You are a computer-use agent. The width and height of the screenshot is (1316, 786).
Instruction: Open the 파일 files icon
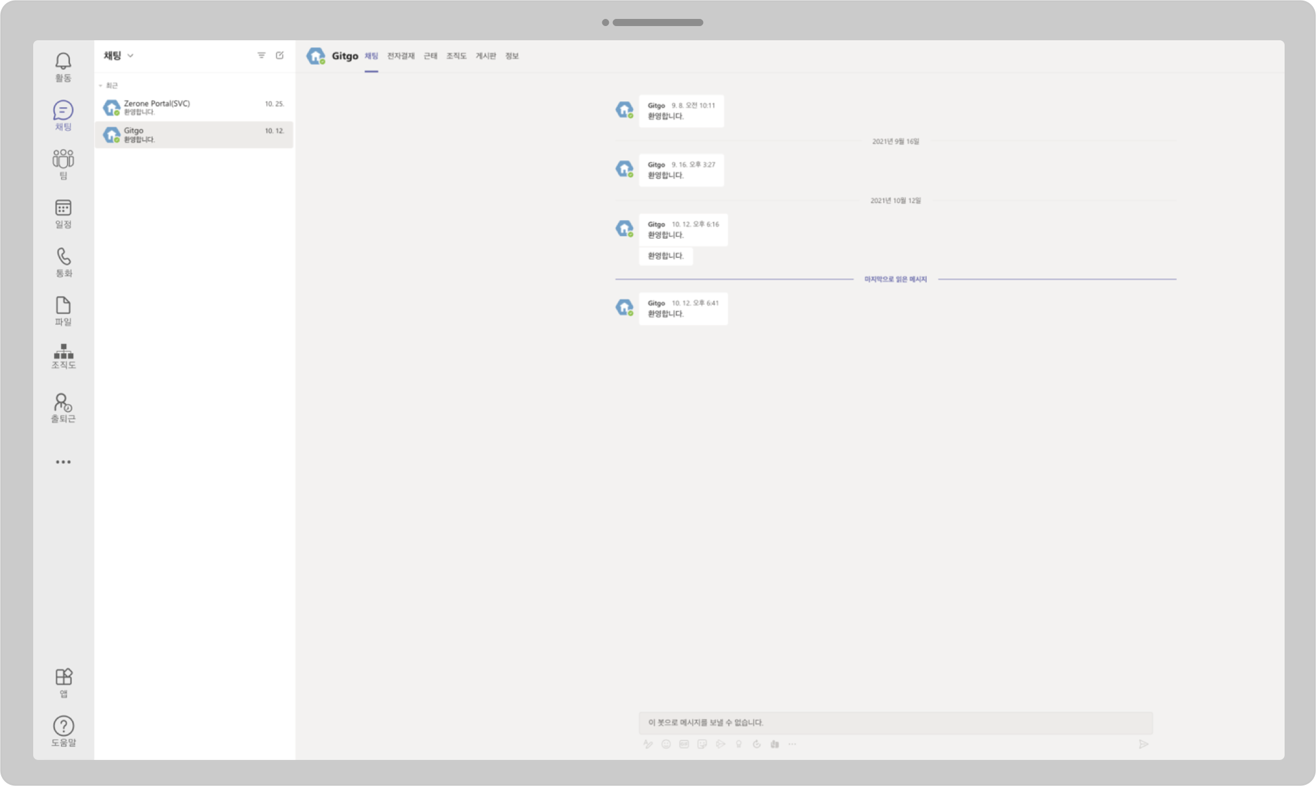63,311
